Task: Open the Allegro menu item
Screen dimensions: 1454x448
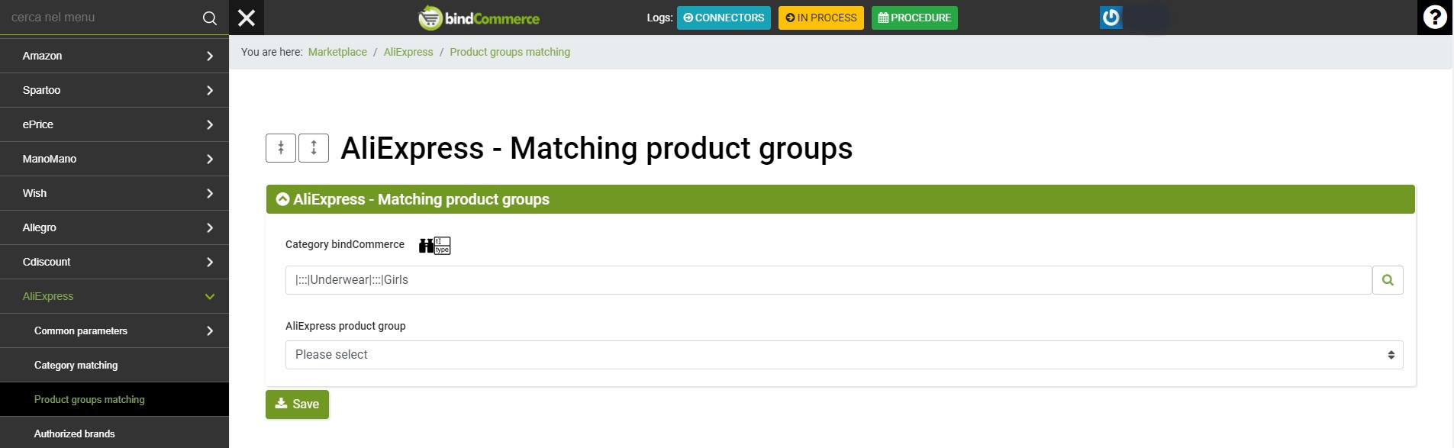Action: tap(114, 227)
